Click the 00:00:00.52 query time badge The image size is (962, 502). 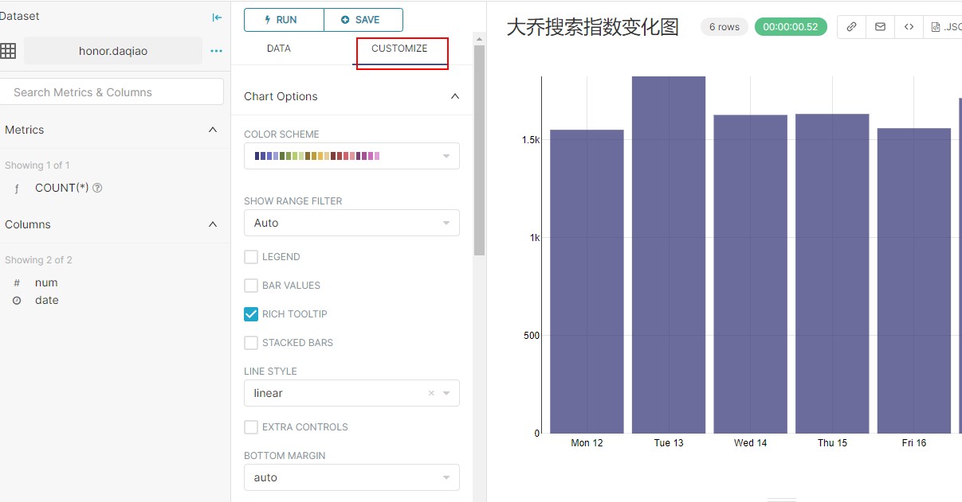point(791,27)
